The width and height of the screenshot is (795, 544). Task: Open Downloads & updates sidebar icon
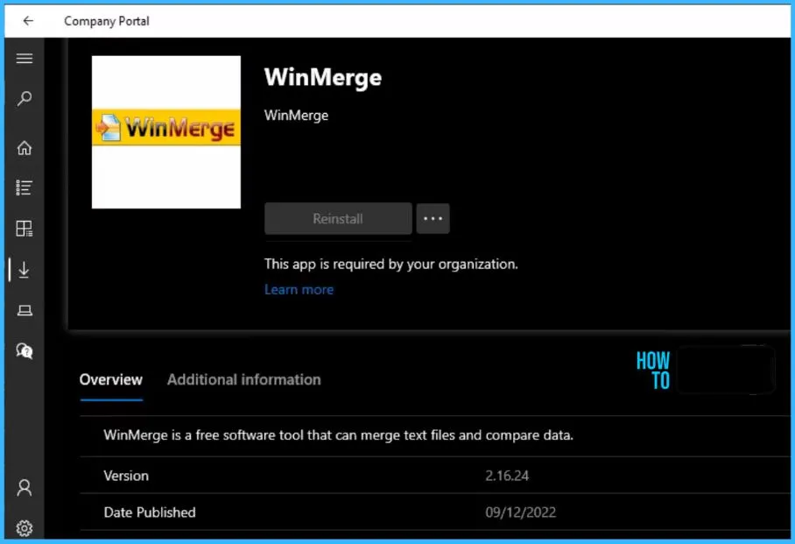point(25,270)
